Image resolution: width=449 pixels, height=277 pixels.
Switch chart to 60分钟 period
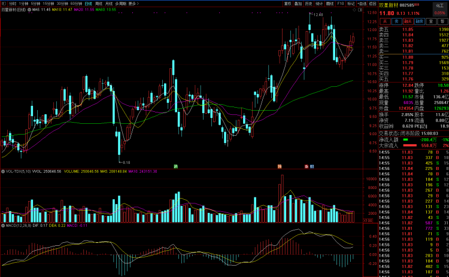click(76, 4)
